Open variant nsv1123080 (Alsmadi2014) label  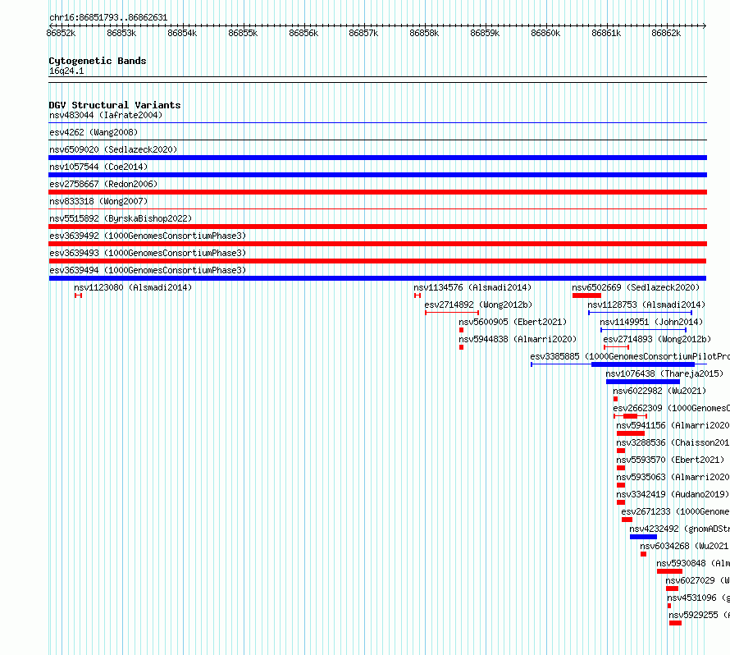[x=133, y=287]
